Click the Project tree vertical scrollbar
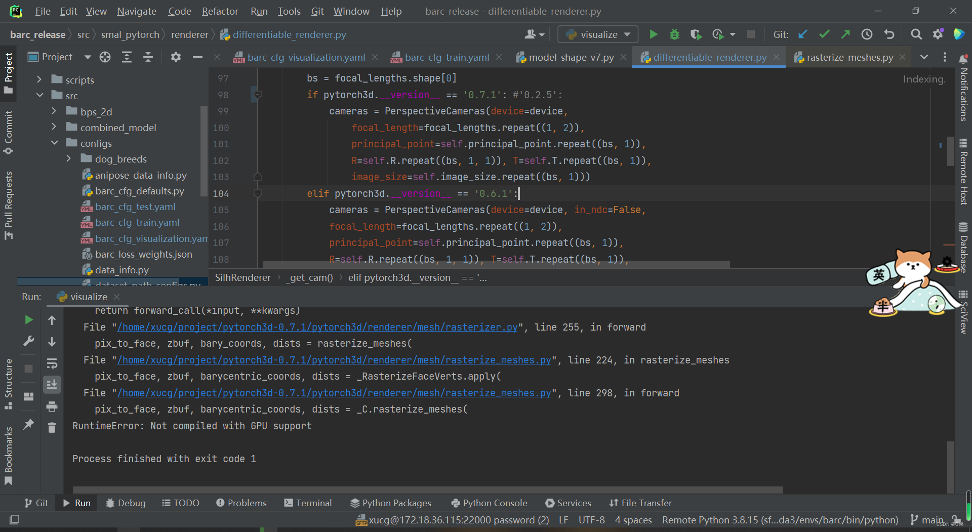The width and height of the screenshot is (972, 532). [x=204, y=151]
